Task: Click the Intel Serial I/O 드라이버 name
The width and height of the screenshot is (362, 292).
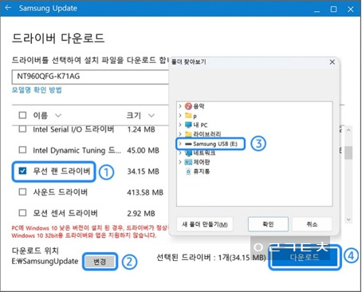Action: [73, 129]
